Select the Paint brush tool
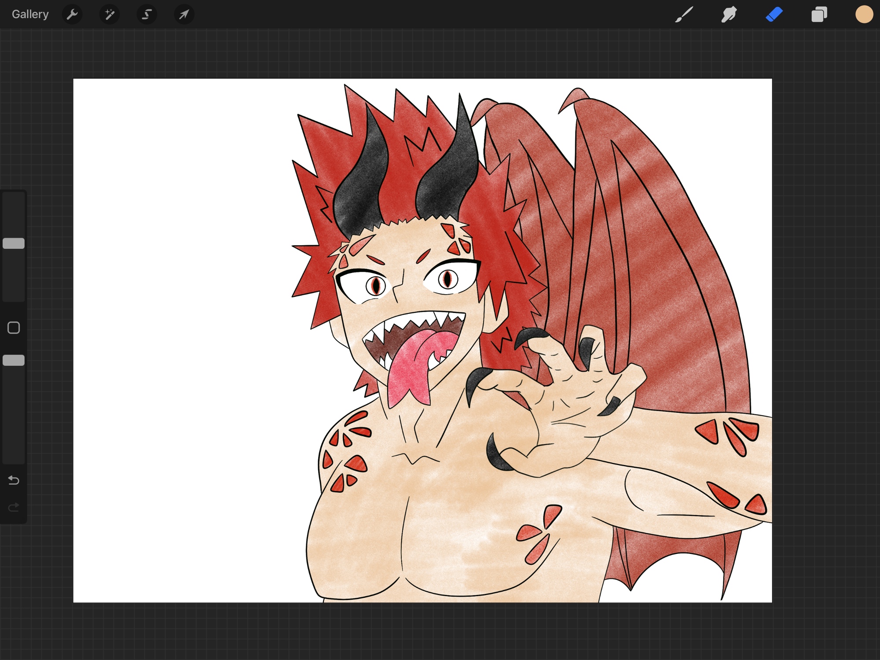880x660 pixels. coord(684,15)
